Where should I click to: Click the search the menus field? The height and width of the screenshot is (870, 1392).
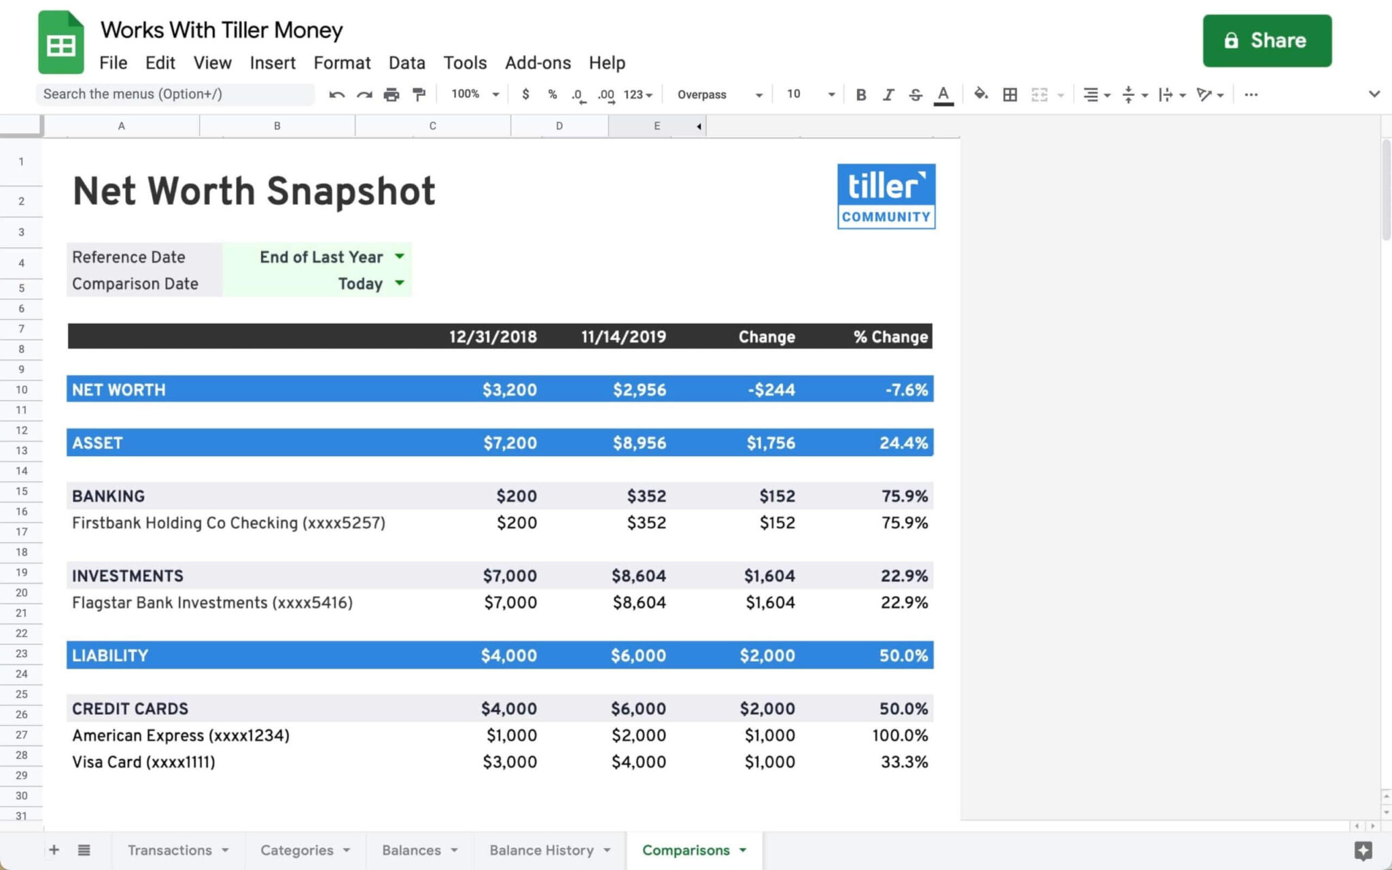[x=175, y=94]
